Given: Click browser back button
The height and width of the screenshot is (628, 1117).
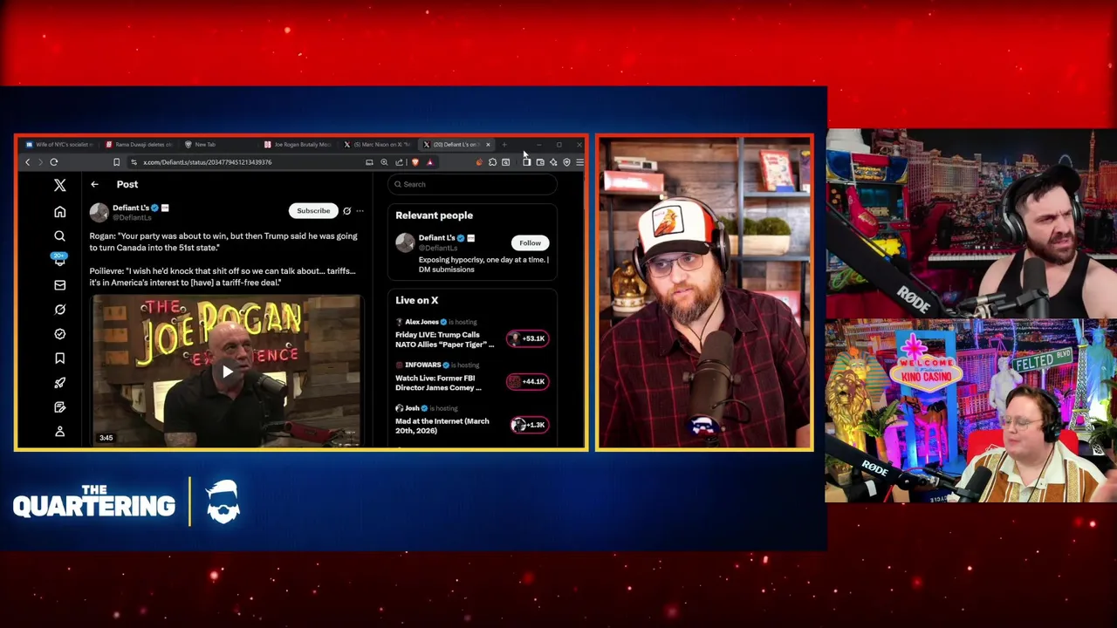Looking at the screenshot, I should pos(27,162).
